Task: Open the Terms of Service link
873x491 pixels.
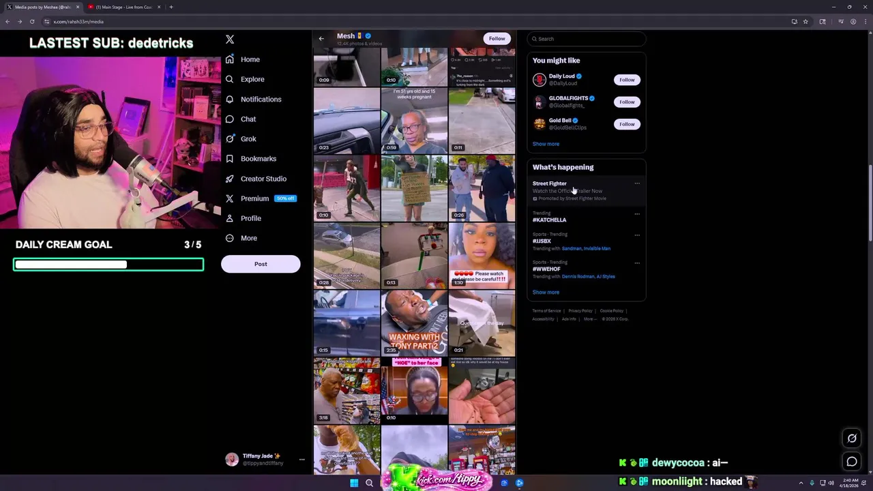Action: (546, 311)
